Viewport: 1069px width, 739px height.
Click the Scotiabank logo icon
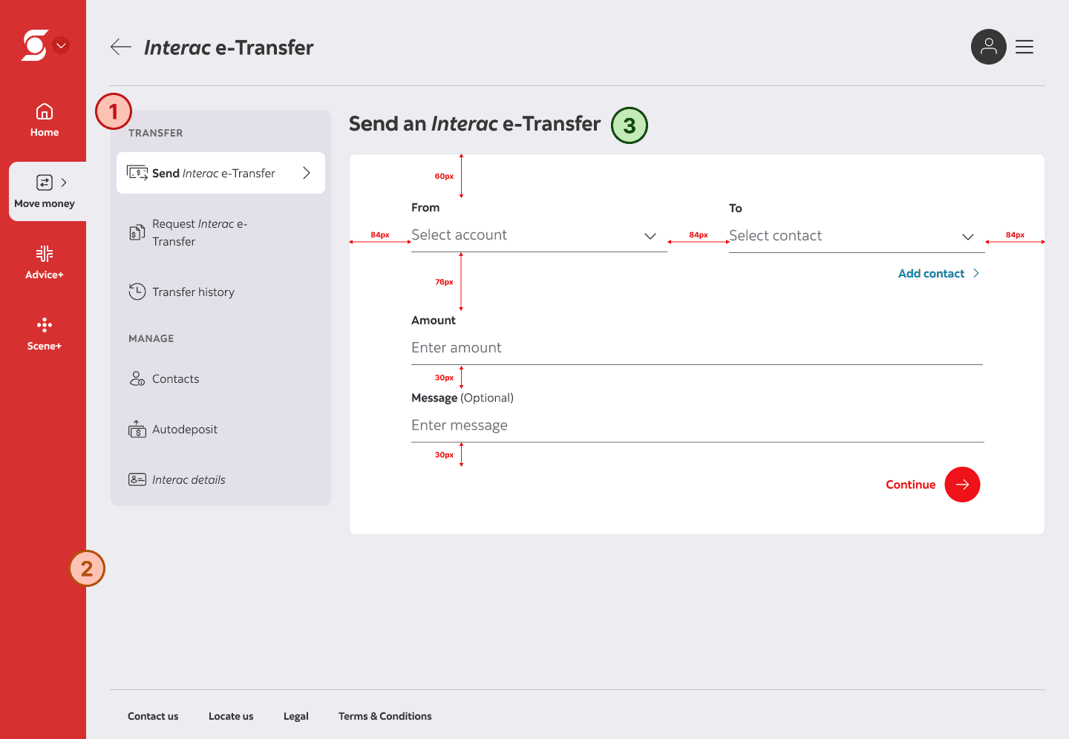coord(35,45)
